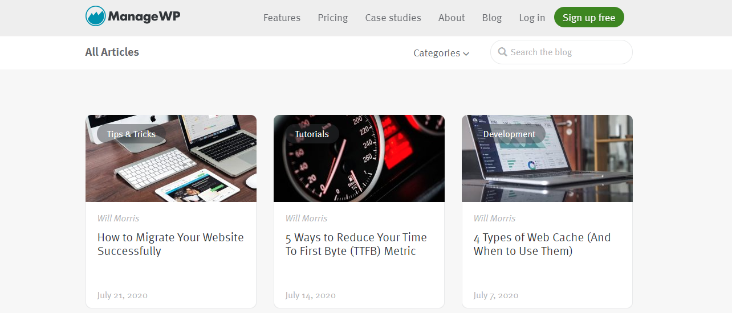Open the desk with keyboard article thumbnail
732x313 pixels.
(x=171, y=158)
